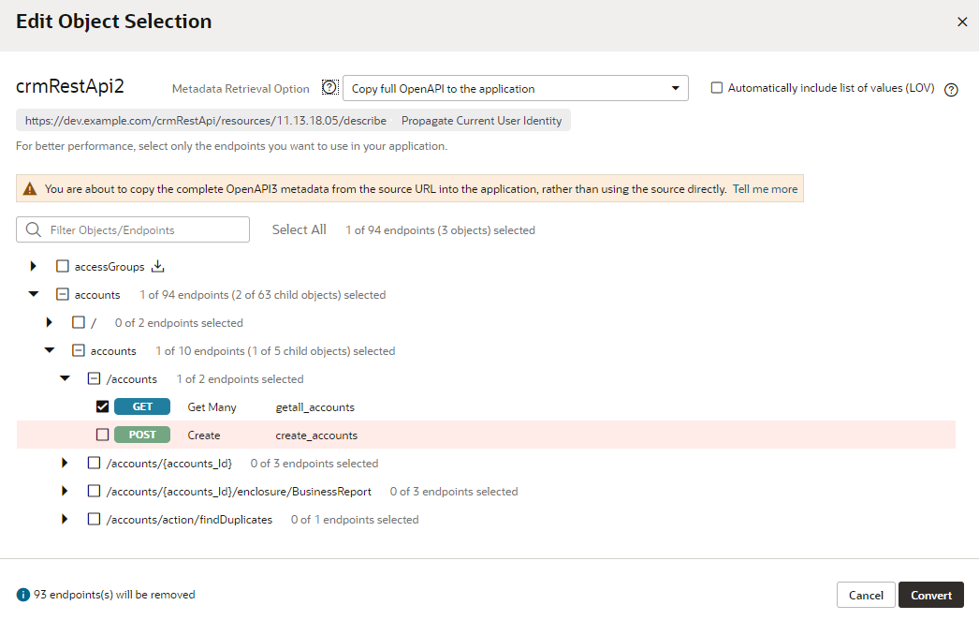Collapse the nested accounts child node
Screen dimensions: 979x620
point(50,350)
